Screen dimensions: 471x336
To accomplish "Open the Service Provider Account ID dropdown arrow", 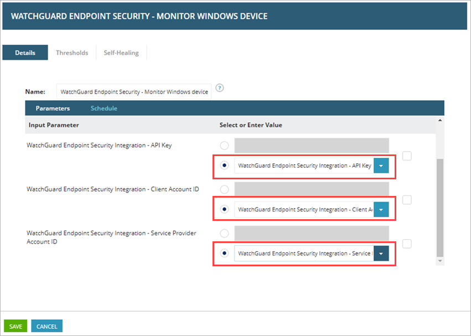I will [x=381, y=253].
